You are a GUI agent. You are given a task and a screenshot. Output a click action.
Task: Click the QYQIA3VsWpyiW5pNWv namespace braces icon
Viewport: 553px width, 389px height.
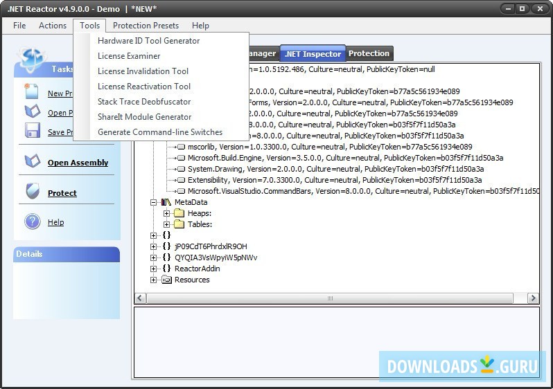coord(166,257)
